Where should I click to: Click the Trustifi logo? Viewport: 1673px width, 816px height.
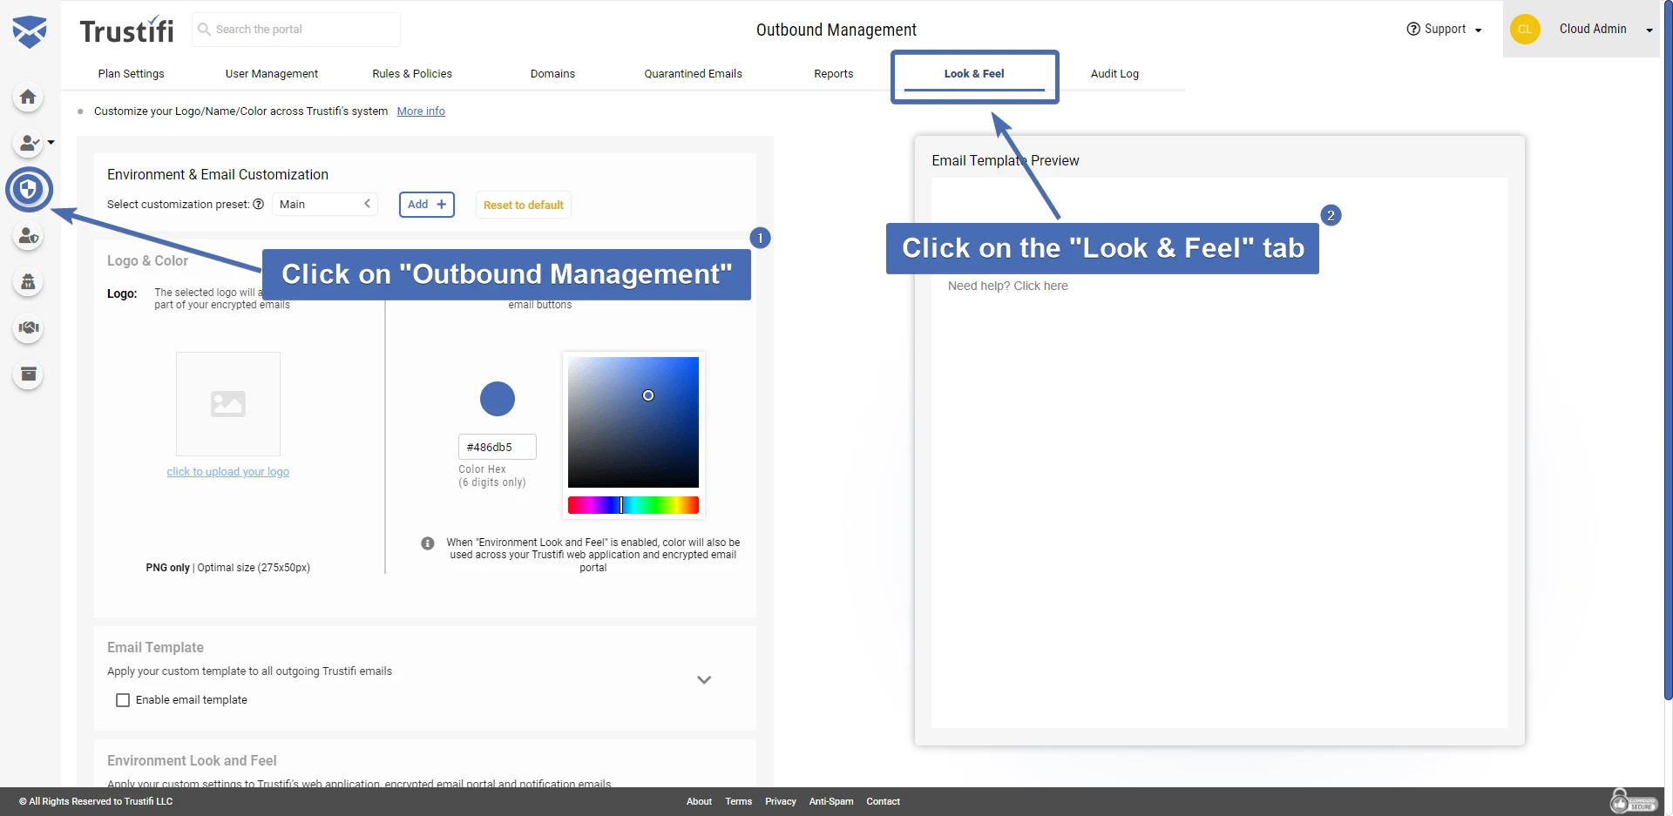pyautogui.click(x=127, y=29)
